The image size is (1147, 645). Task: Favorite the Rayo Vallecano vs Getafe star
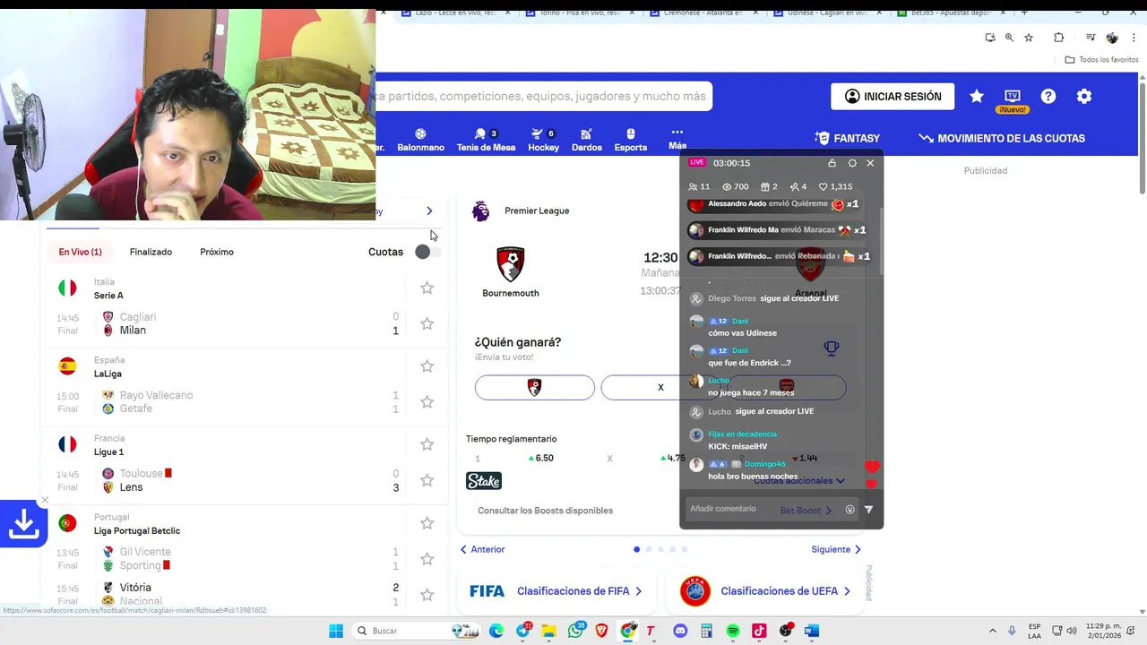pyautogui.click(x=427, y=401)
